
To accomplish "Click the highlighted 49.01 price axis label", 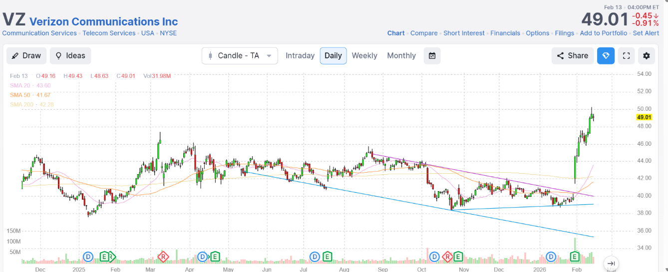I will 644,117.
